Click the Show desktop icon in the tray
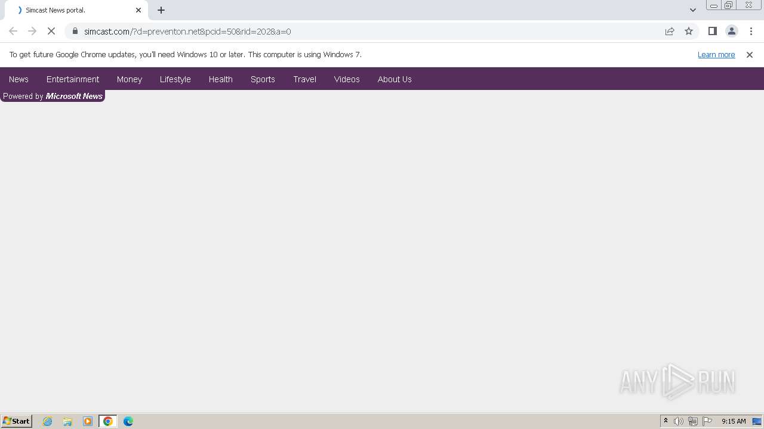764x429 pixels. [757, 421]
